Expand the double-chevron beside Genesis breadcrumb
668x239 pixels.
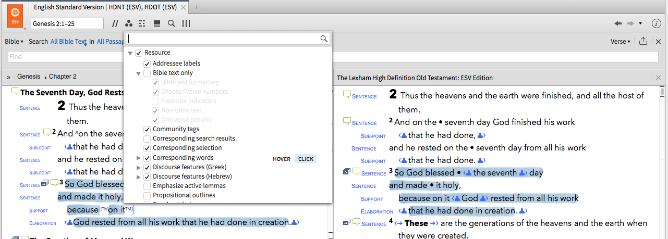pyautogui.click(x=9, y=77)
